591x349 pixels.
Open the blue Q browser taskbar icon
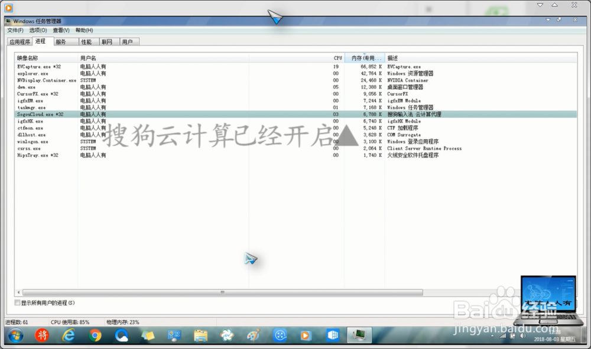tap(121, 335)
